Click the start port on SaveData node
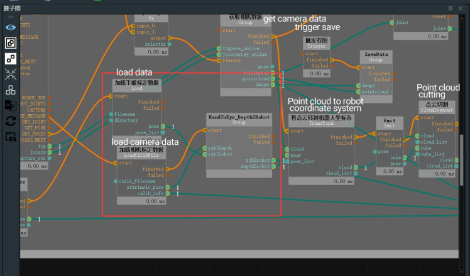The image size is (470, 276). pos(359,68)
